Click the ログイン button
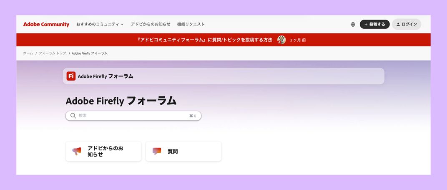This screenshot has width=447, height=190. tap(407, 24)
